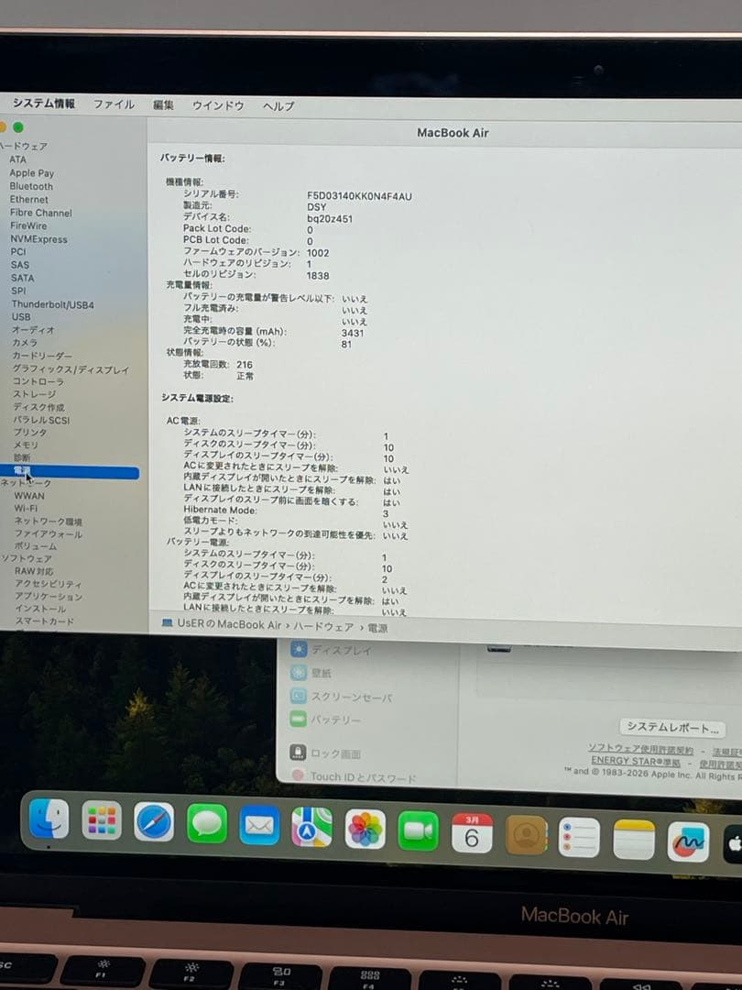Screen dimensions: 742x990
Task: Select Thunderbolt/USB4 in the sidebar
Action: pos(52,304)
